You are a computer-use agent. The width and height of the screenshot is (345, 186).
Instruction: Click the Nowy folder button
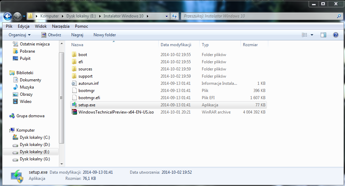tap(104, 35)
